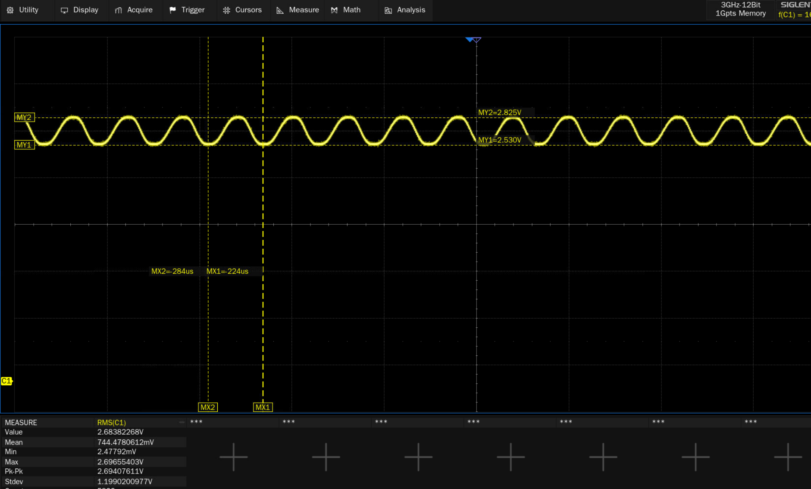This screenshot has width=811, height=489.
Task: Select the MX1 cursor label
Action: [x=263, y=407]
